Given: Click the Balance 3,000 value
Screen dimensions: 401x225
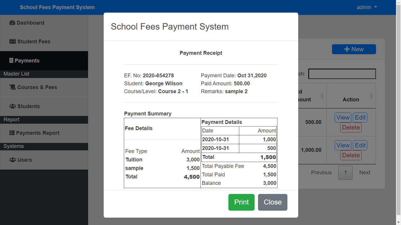Looking at the screenshot, I should pyautogui.click(x=269, y=183).
